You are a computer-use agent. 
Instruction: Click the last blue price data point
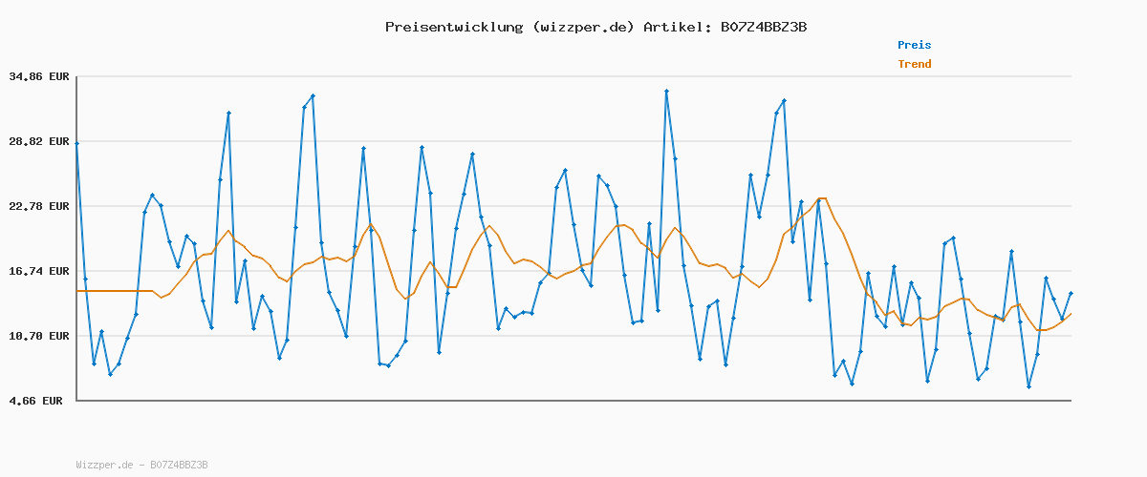1071,294
